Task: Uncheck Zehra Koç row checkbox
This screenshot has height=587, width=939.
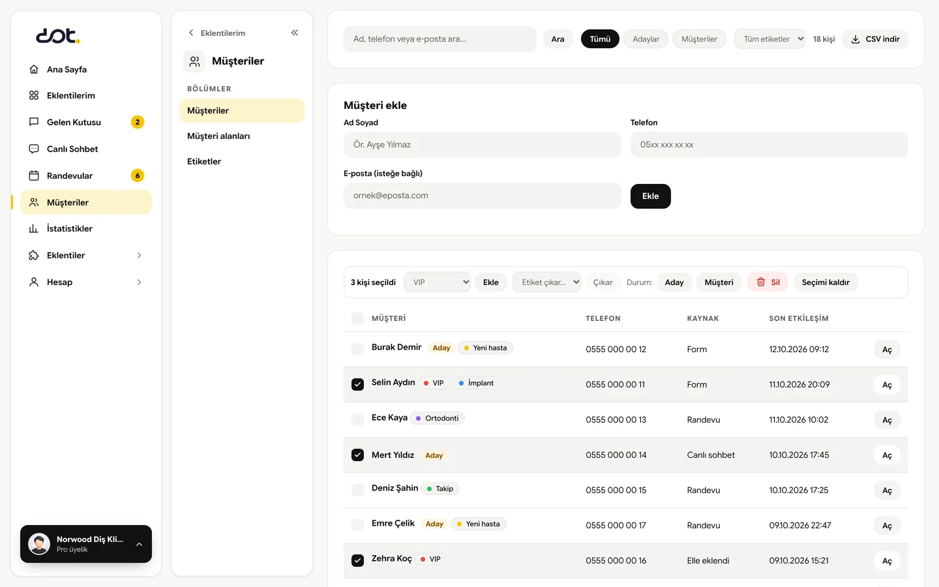Action: coord(357,560)
